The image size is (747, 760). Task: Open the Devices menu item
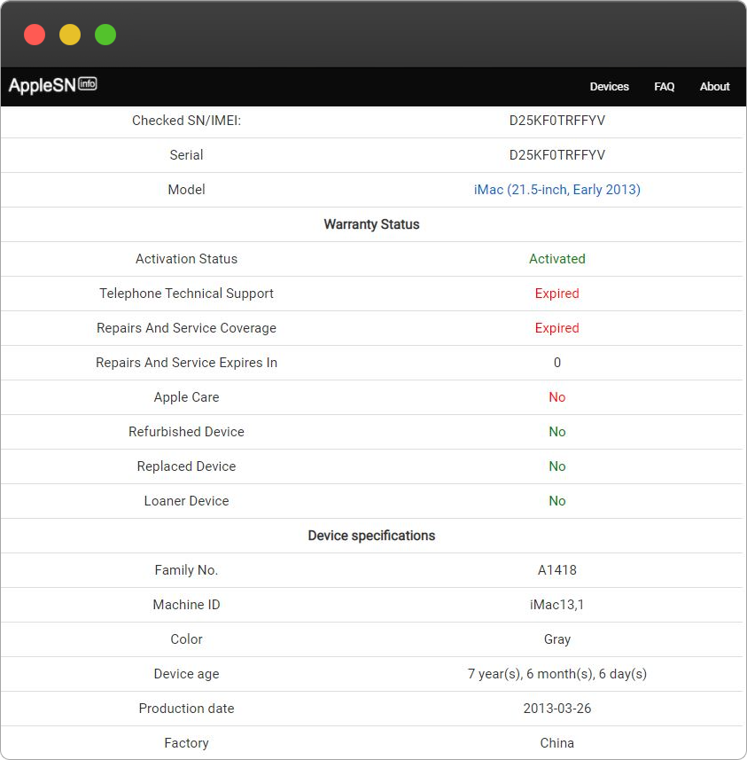click(x=609, y=86)
